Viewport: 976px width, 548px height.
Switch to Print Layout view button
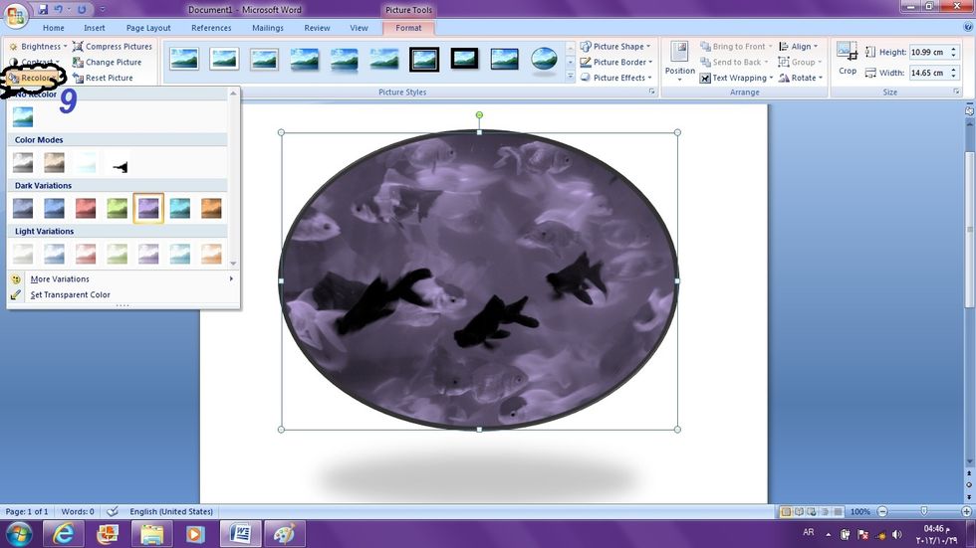[x=787, y=511]
